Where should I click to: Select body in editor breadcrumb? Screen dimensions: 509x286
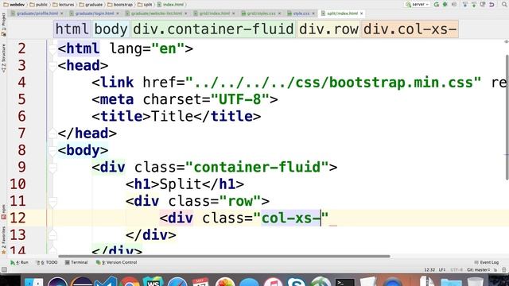coord(111,29)
